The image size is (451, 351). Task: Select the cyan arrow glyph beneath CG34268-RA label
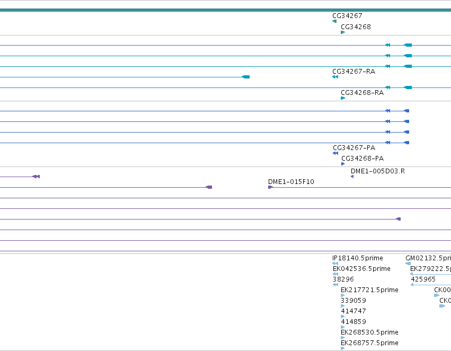coord(343,98)
